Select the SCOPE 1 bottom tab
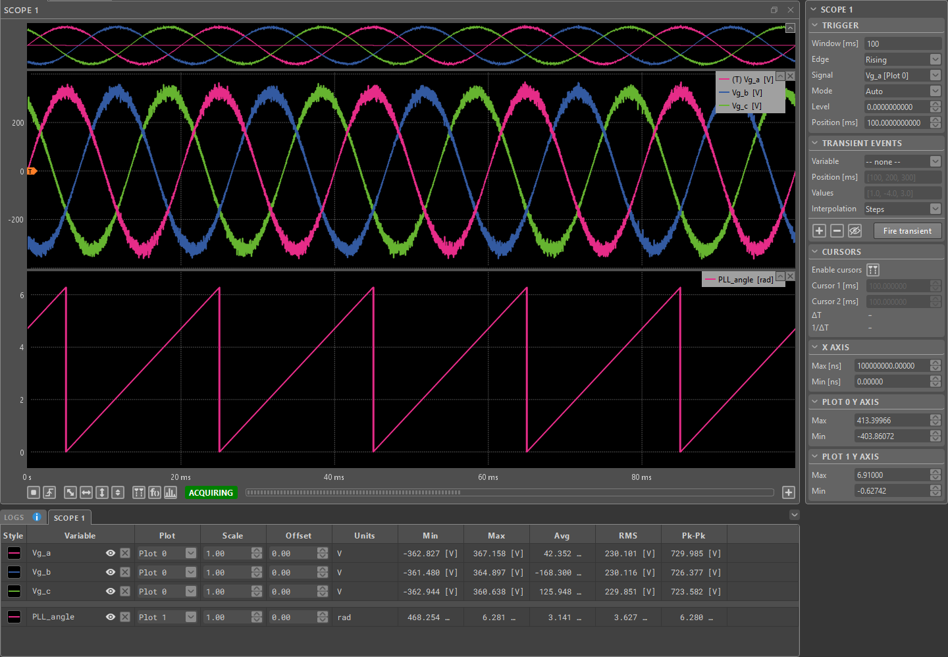Viewport: 948px width, 657px height. pos(69,518)
